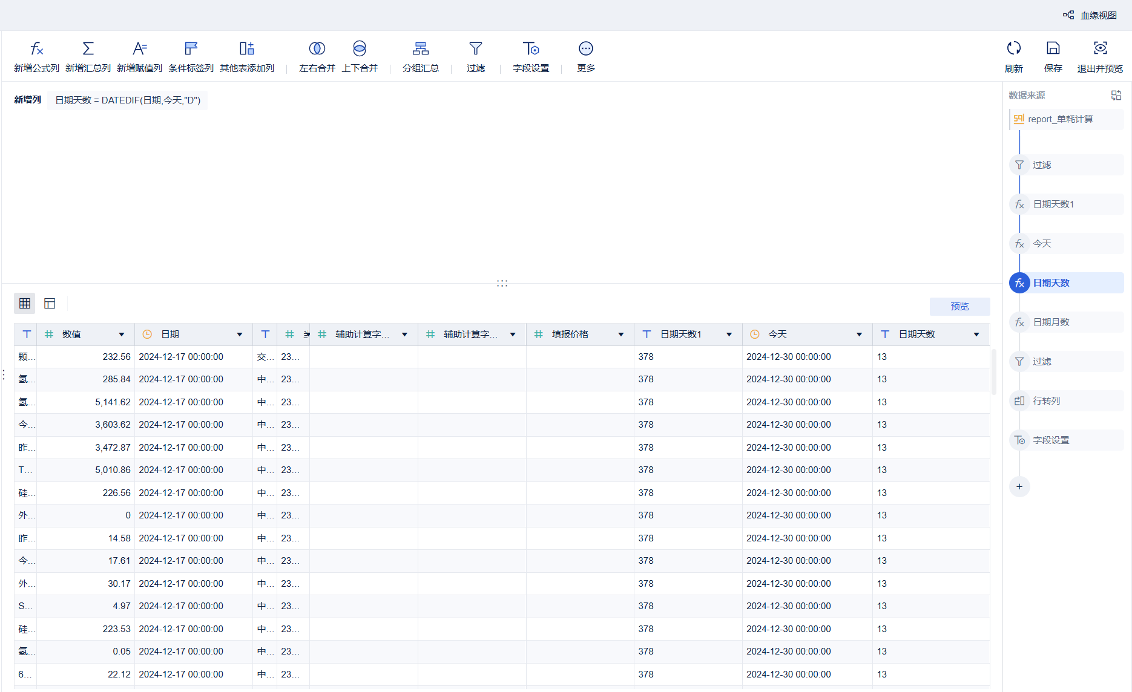1132x692 pixels.
Task: Select the 今天 formula step
Action: [1067, 244]
